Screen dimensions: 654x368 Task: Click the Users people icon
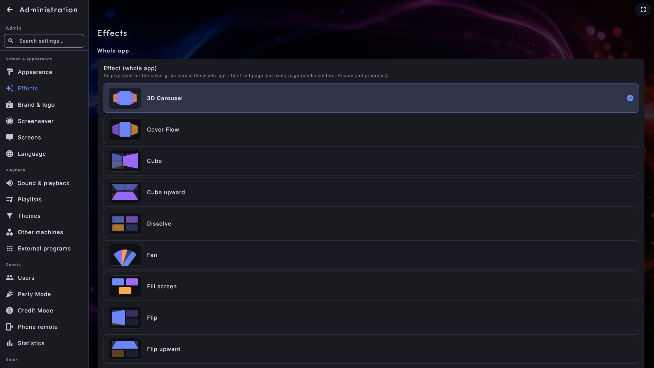pos(10,278)
